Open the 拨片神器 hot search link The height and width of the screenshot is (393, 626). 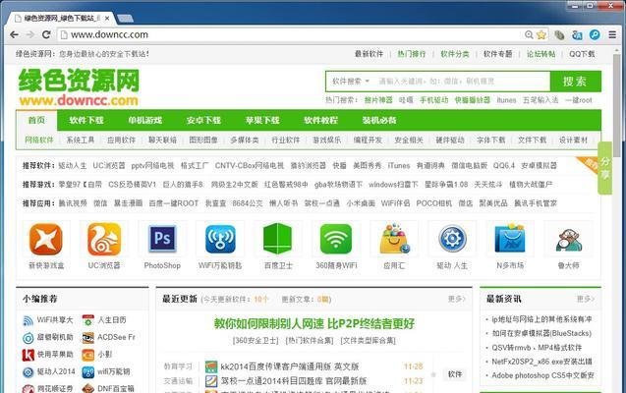378,100
